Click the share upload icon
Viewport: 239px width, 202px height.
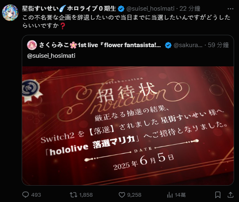pos(230,195)
